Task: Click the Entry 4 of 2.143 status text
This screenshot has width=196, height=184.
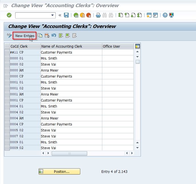Action: coord(114,172)
